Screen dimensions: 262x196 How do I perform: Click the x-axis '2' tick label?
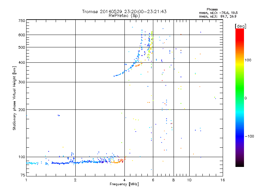[x=75, y=180]
